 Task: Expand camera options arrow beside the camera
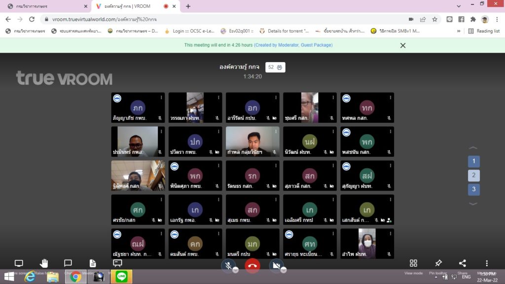(x=284, y=270)
